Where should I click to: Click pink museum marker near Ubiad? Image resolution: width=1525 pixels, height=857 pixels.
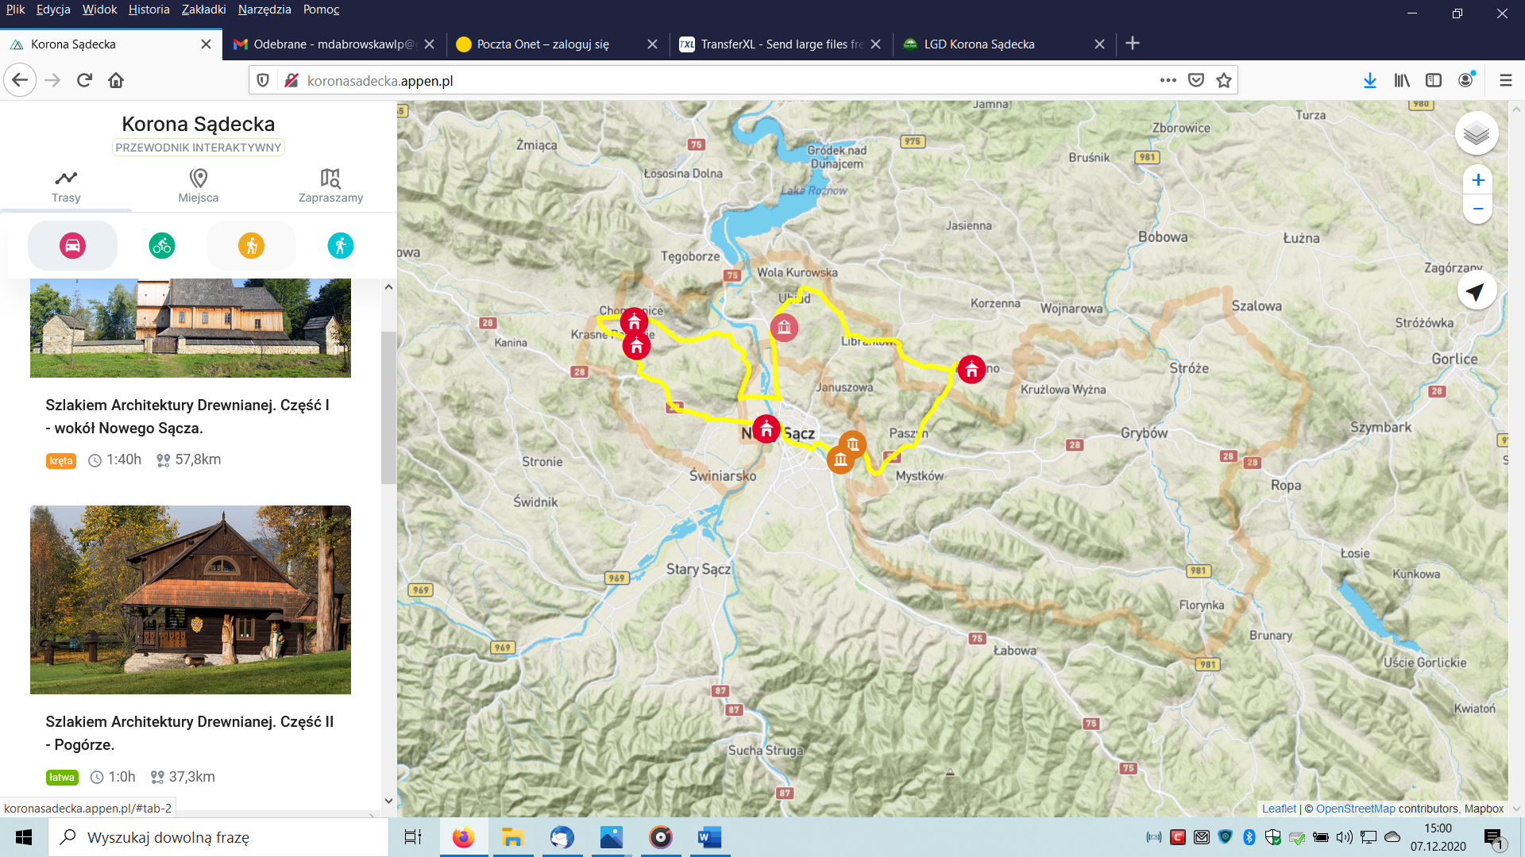784,327
